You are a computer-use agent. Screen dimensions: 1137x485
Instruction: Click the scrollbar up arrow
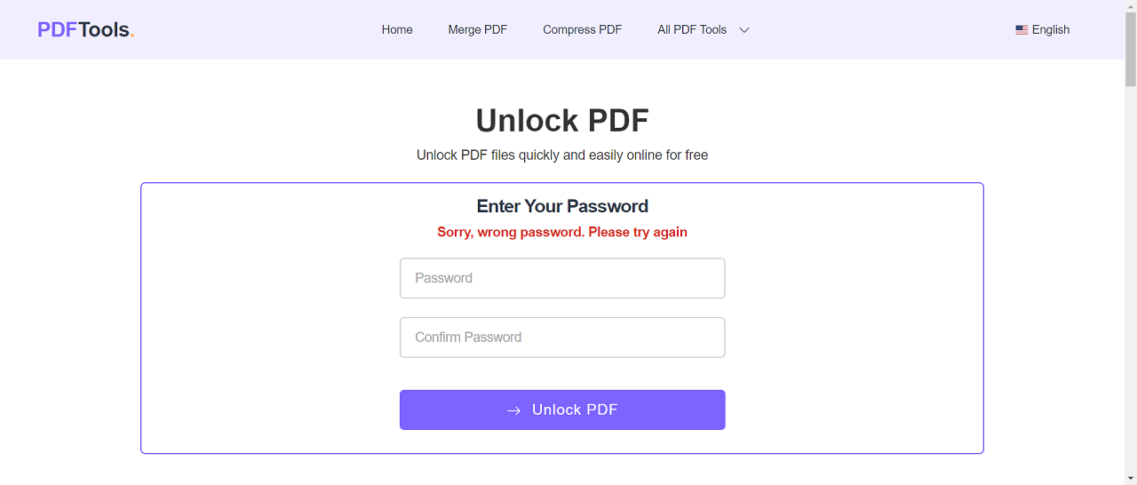coord(1130,7)
